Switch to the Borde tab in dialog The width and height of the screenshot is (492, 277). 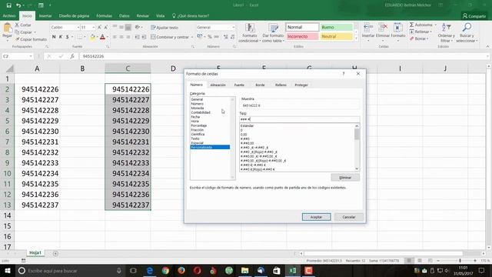coord(260,85)
